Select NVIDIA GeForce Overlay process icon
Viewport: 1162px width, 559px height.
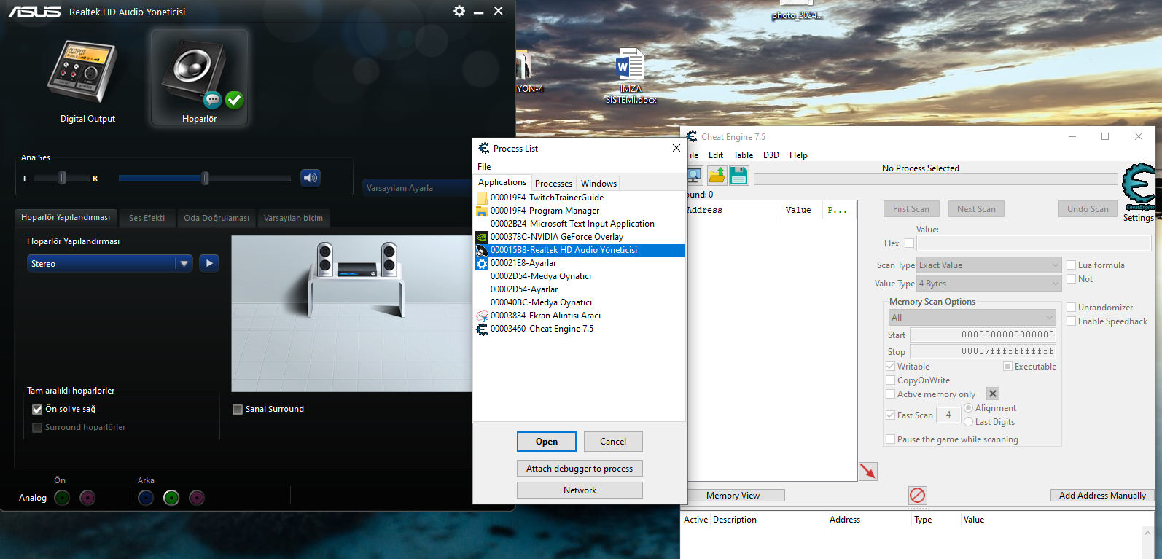pyautogui.click(x=482, y=237)
